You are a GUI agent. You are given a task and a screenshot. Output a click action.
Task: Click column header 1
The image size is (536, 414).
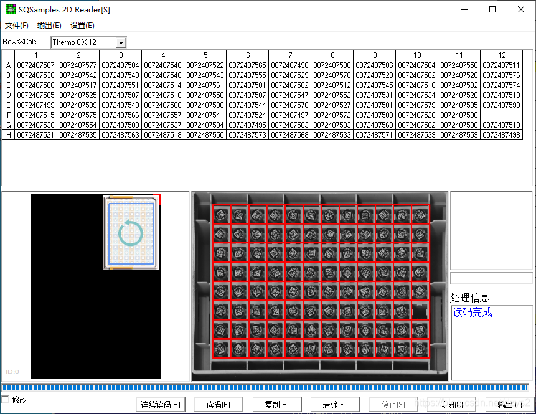[36, 55]
